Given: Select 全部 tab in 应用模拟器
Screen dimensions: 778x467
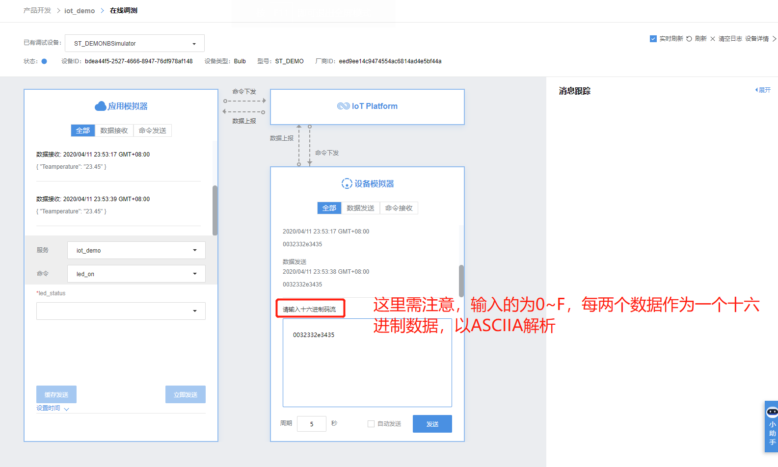Looking at the screenshot, I should pyautogui.click(x=83, y=130).
